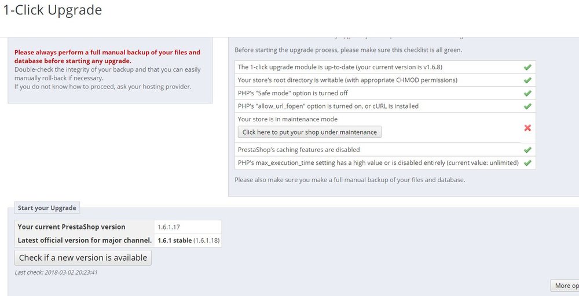Click the 'Your store is in maintenance mode' row
The width and height of the screenshot is (579, 296).
385,128
